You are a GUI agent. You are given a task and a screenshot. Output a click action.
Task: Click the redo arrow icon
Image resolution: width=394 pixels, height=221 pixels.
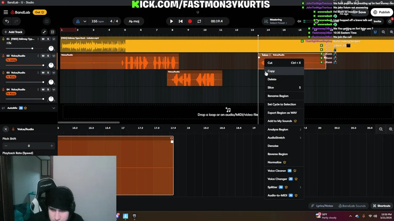[x=16, y=21]
